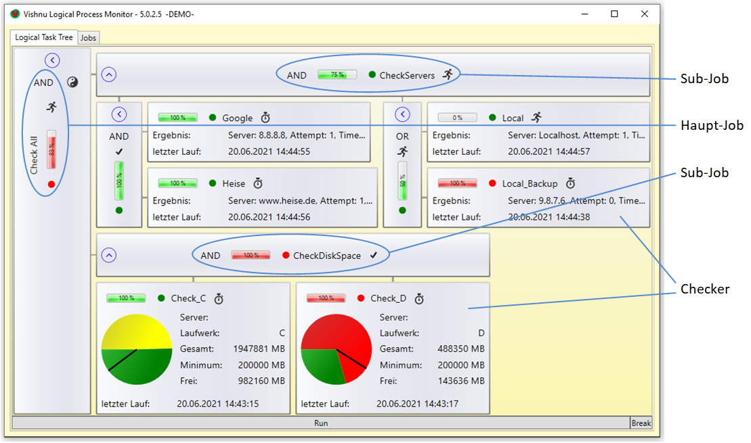Click the stopwatch icon beside Local_Backup
Image resolution: width=751 pixels, height=443 pixels.
click(570, 183)
